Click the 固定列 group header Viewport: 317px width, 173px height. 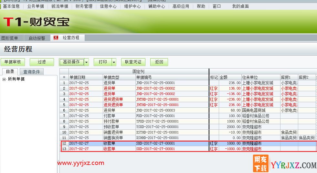(x=139, y=71)
